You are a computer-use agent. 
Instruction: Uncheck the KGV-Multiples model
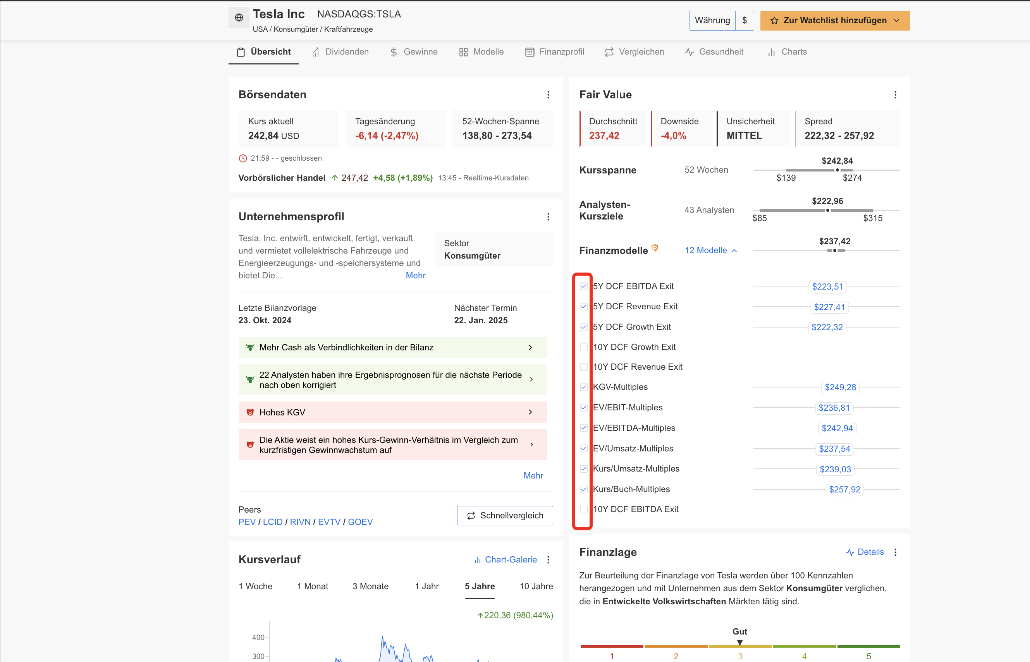pos(584,387)
